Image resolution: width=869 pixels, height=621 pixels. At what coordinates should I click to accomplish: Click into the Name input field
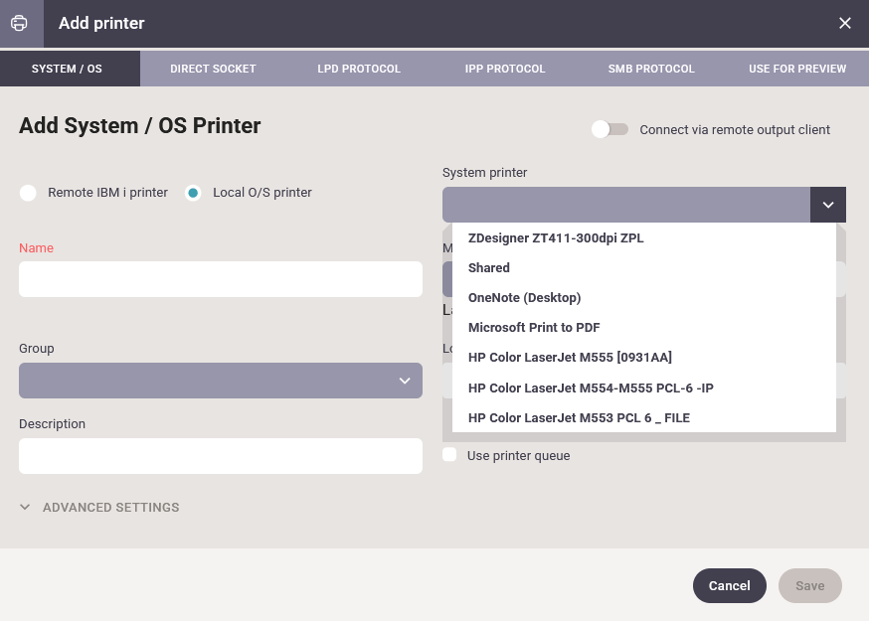click(x=220, y=279)
